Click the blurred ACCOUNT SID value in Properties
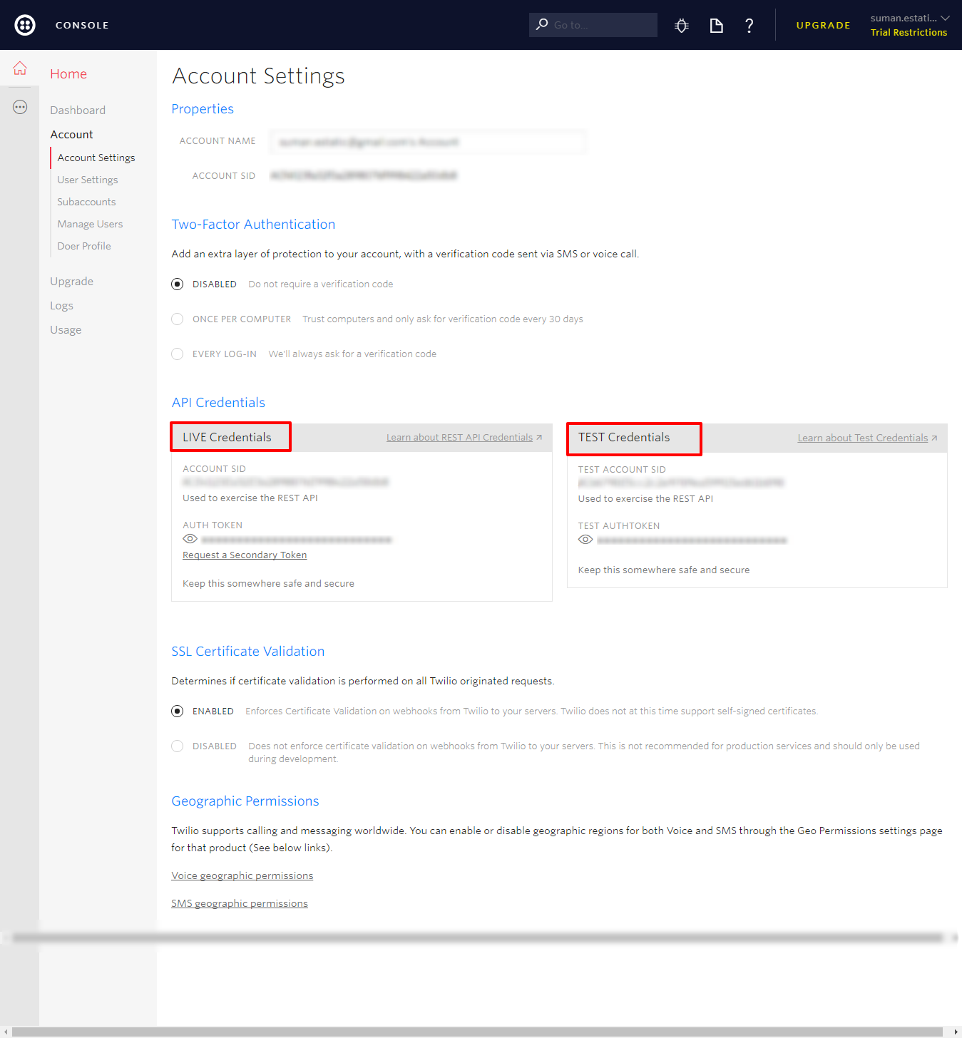 click(364, 175)
